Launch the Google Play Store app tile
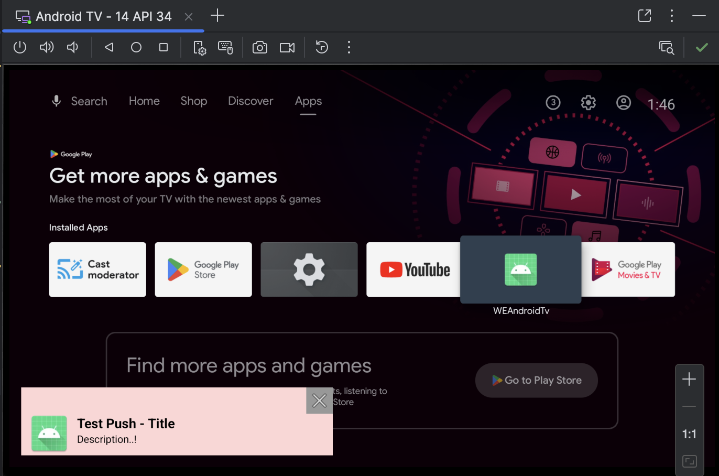 pyautogui.click(x=203, y=269)
